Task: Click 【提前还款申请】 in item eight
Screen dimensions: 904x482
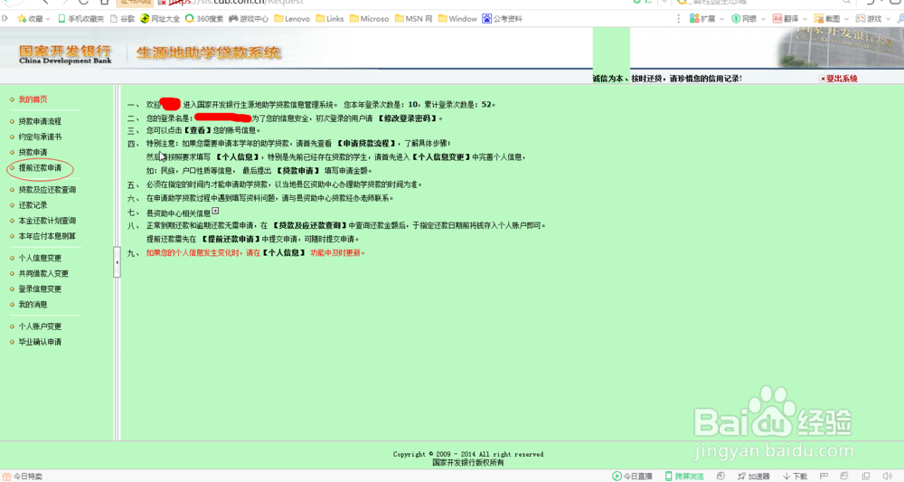Action: [230, 240]
